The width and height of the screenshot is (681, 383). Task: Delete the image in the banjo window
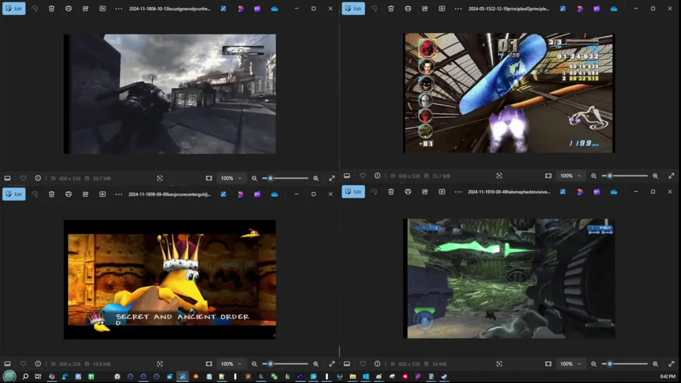pos(52,194)
